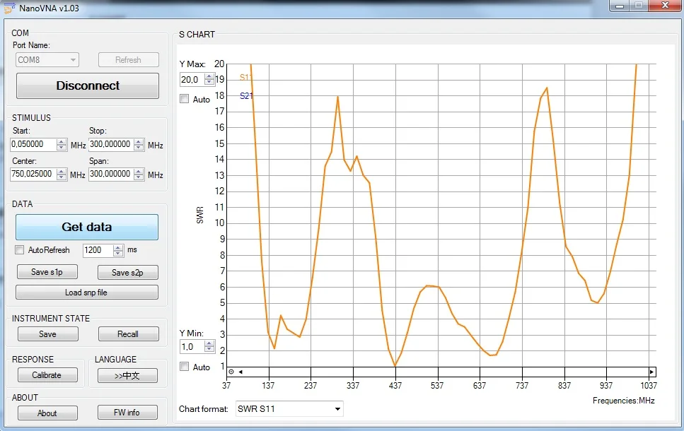The width and height of the screenshot is (684, 431).
Task: Click the chart zoom reset circle icon
Action: [231, 372]
